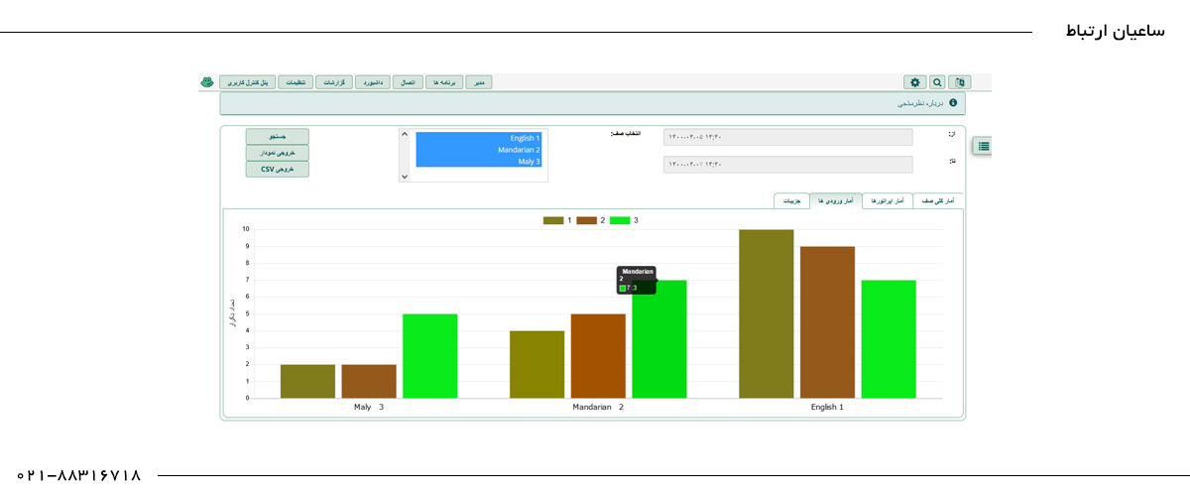Click the language translate icon

[x=960, y=82]
